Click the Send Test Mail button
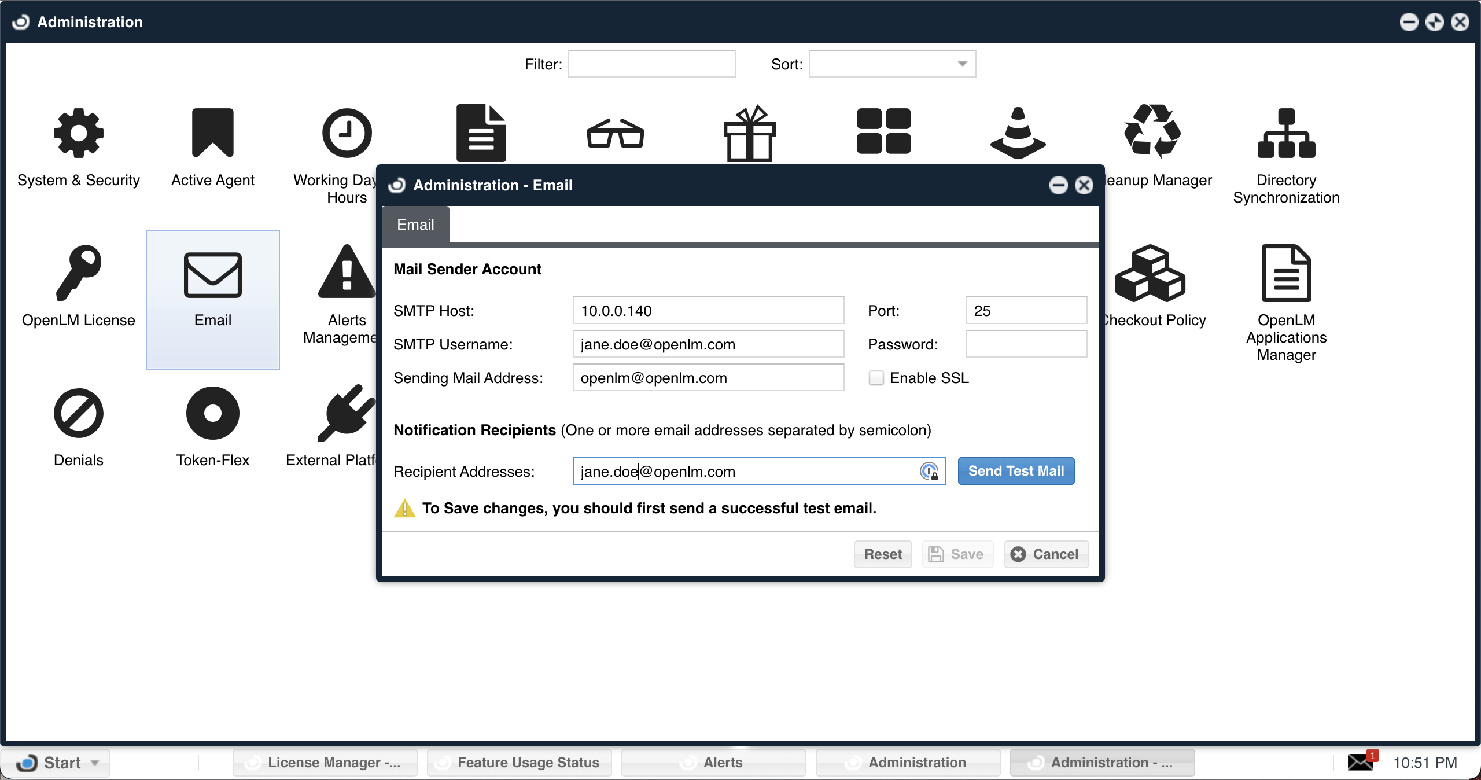 (1016, 471)
